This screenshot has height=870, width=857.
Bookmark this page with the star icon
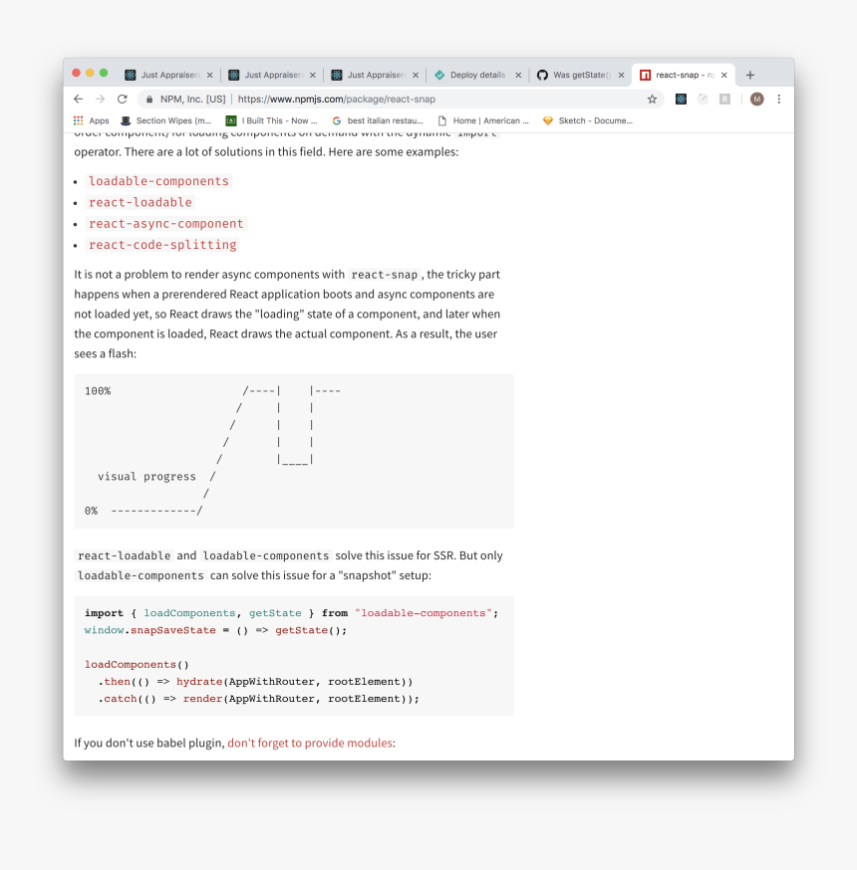pos(652,100)
